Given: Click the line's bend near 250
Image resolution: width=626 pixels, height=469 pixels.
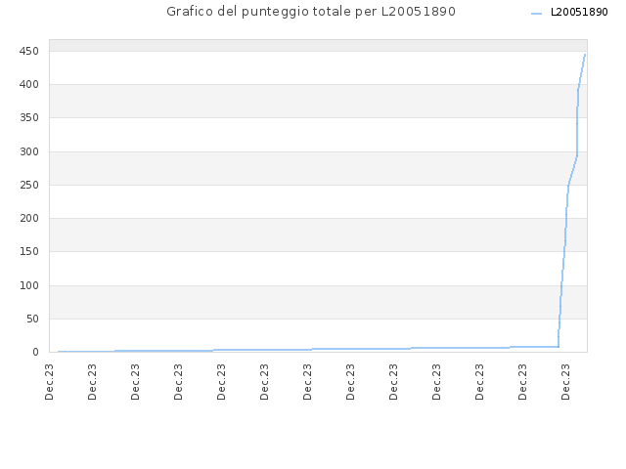Looking at the screenshot, I should tap(568, 185).
